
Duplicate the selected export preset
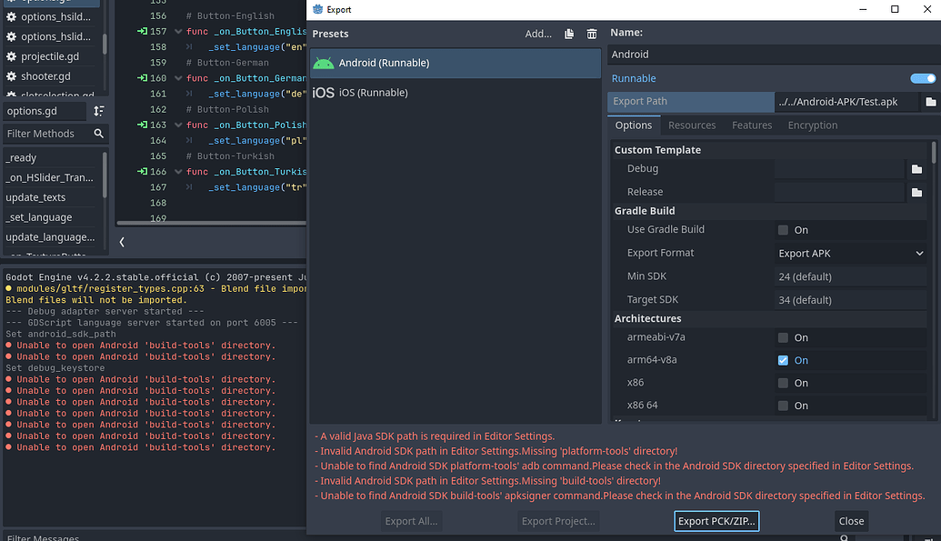tap(569, 35)
